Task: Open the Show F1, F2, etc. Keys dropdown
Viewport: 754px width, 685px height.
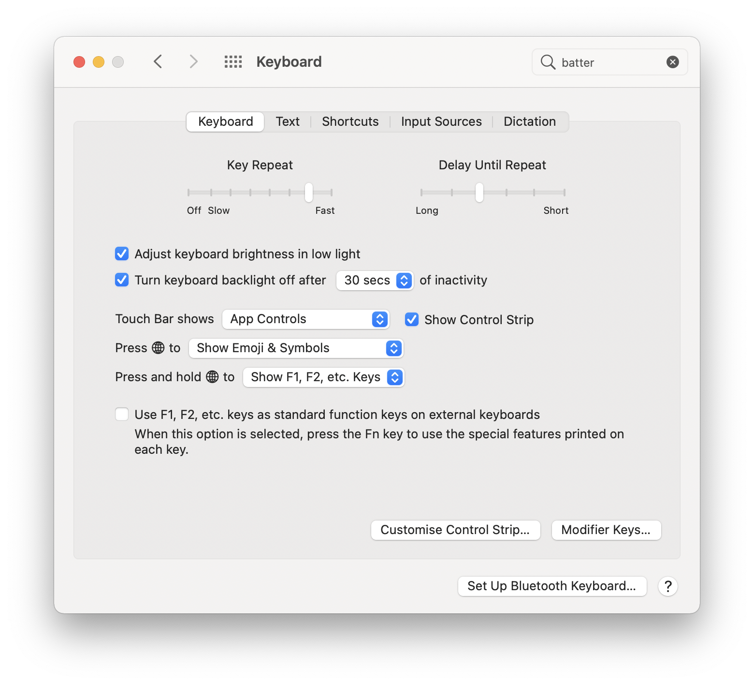Action: tap(324, 377)
